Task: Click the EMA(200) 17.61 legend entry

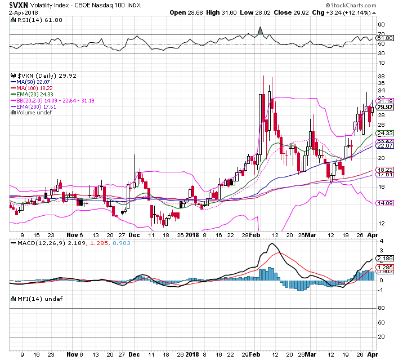Action: pyautogui.click(x=36, y=107)
